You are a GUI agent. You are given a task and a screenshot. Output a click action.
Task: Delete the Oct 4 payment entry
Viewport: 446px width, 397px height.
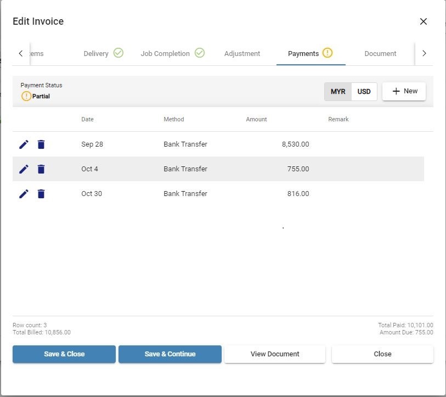click(41, 169)
